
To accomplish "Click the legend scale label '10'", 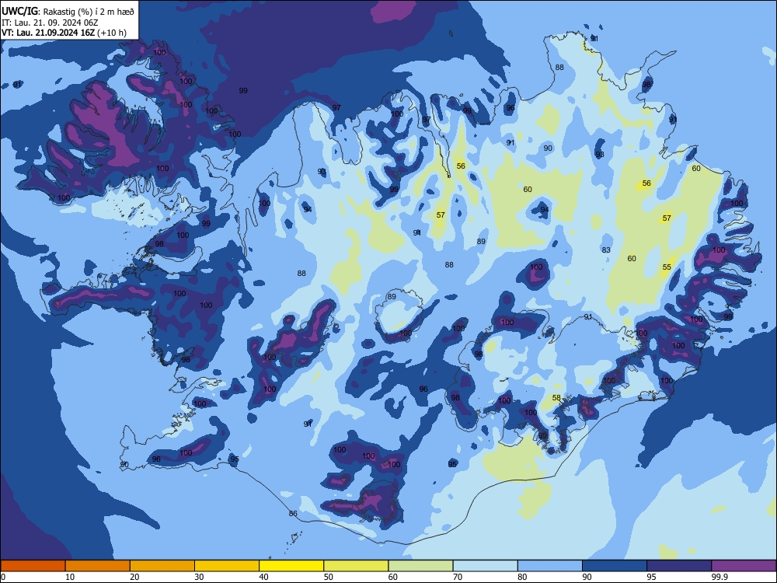I will point(70,577).
